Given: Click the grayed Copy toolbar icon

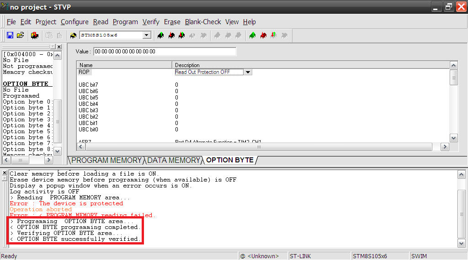Looking at the screenshot, I should click(49, 36).
